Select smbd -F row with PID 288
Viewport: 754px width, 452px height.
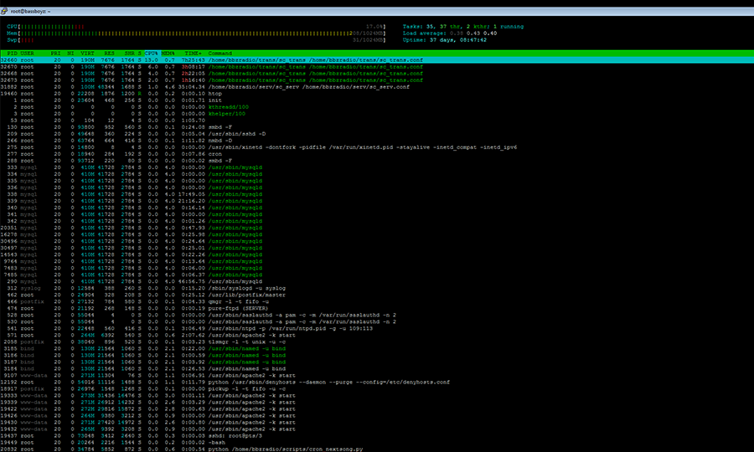pos(377,161)
